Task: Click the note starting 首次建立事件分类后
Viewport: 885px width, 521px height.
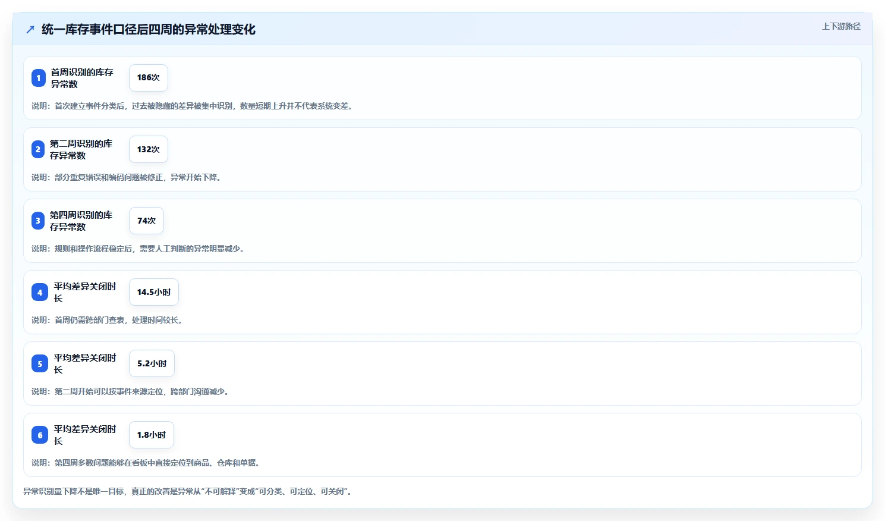Action: (x=194, y=106)
